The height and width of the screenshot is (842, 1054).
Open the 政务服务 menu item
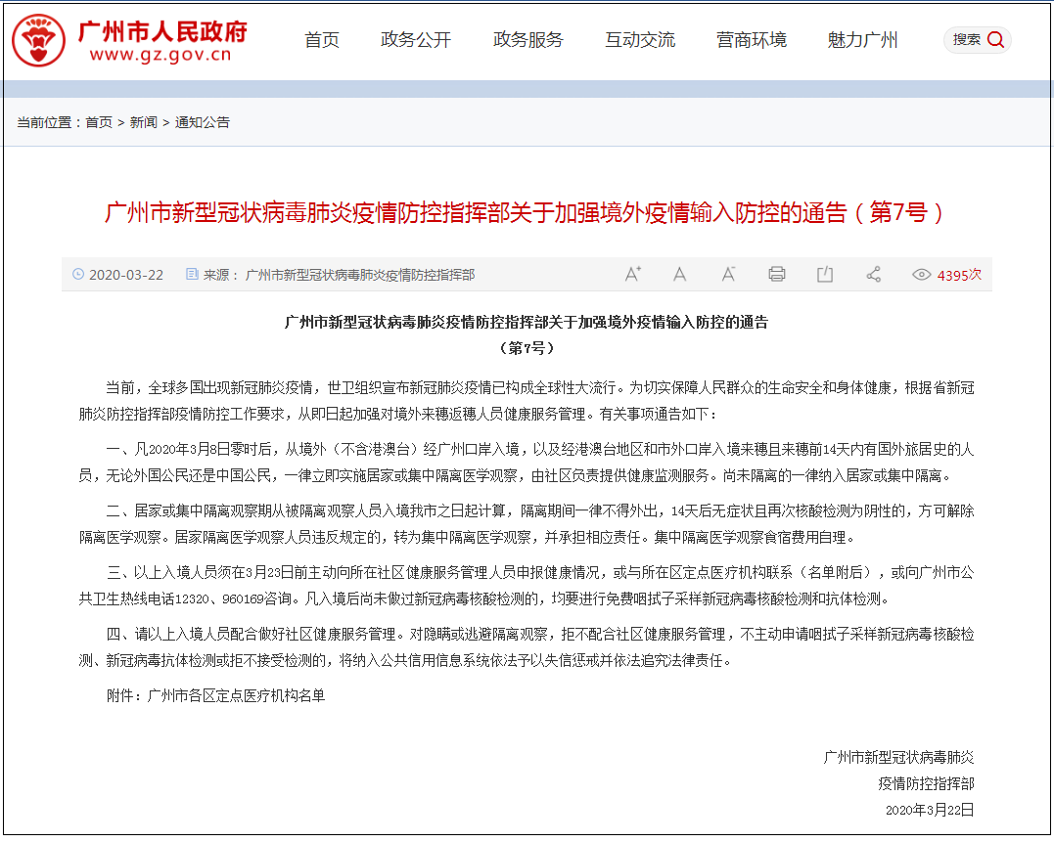point(527,40)
